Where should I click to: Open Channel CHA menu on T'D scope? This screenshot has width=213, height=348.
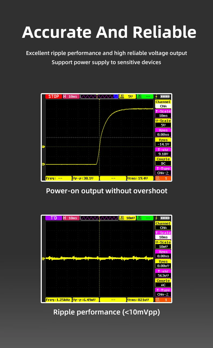click(x=163, y=226)
